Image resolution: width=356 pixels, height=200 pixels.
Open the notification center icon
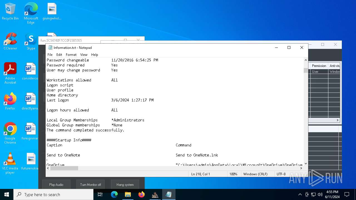pyautogui.click(x=347, y=194)
